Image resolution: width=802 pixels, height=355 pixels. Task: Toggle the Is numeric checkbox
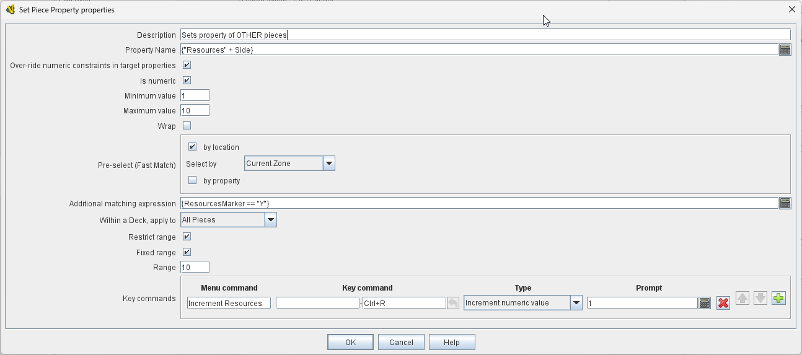(x=187, y=81)
